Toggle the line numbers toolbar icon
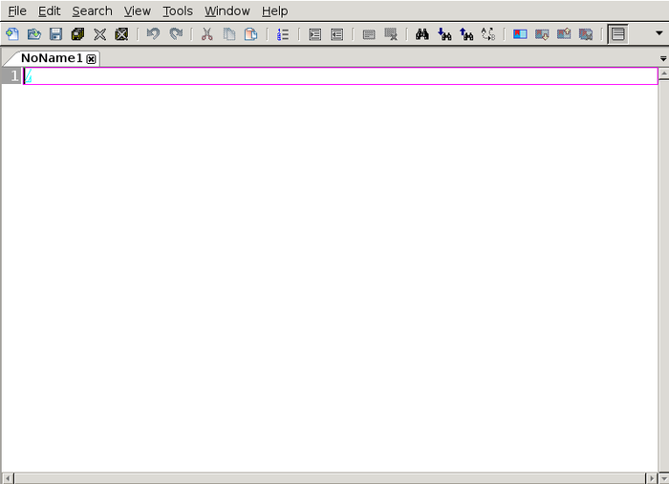The width and height of the screenshot is (669, 484). click(282, 34)
